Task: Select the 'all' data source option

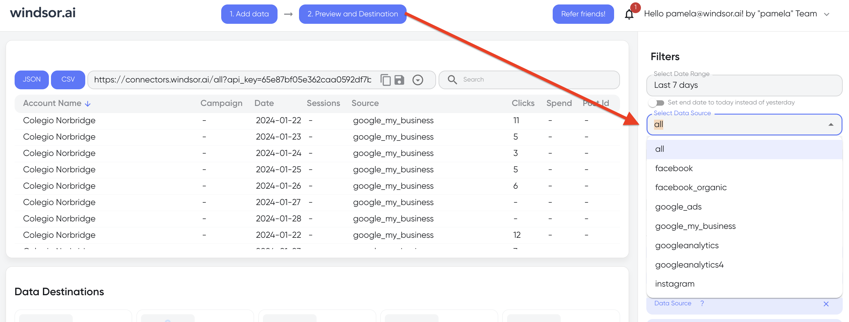Action: tap(744, 149)
